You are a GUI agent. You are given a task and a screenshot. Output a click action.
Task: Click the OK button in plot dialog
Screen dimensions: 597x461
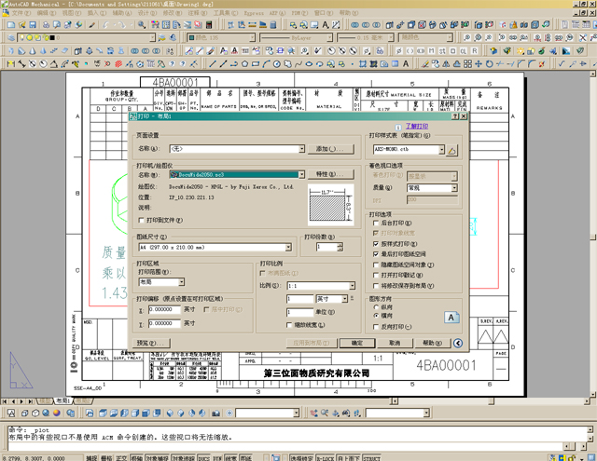(357, 343)
